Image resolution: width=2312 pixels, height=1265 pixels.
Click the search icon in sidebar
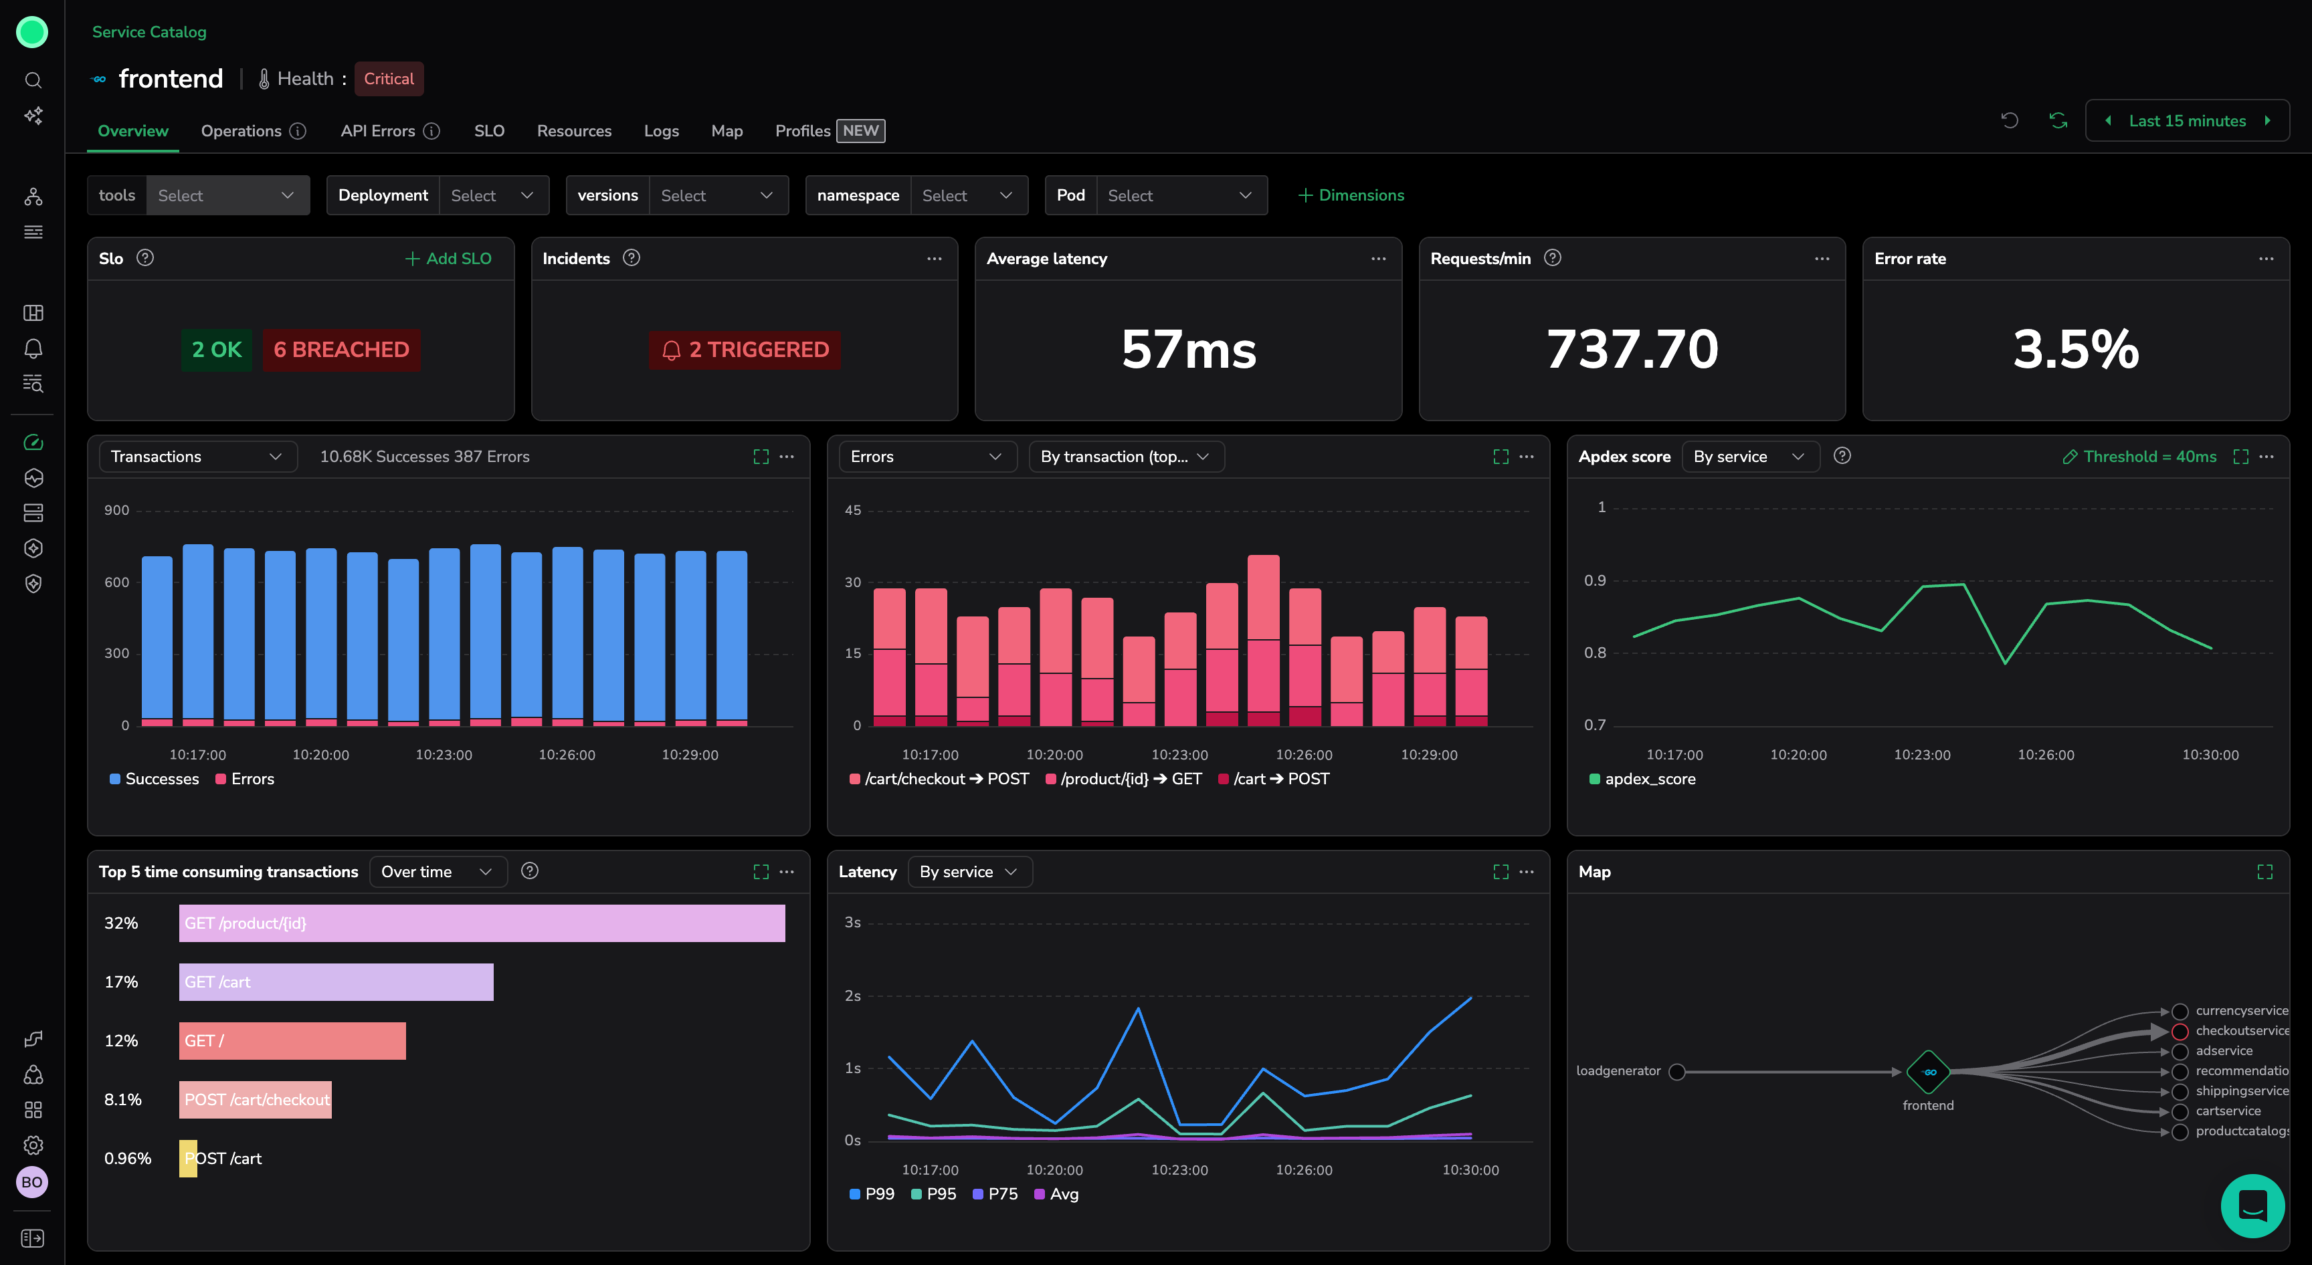[33, 81]
